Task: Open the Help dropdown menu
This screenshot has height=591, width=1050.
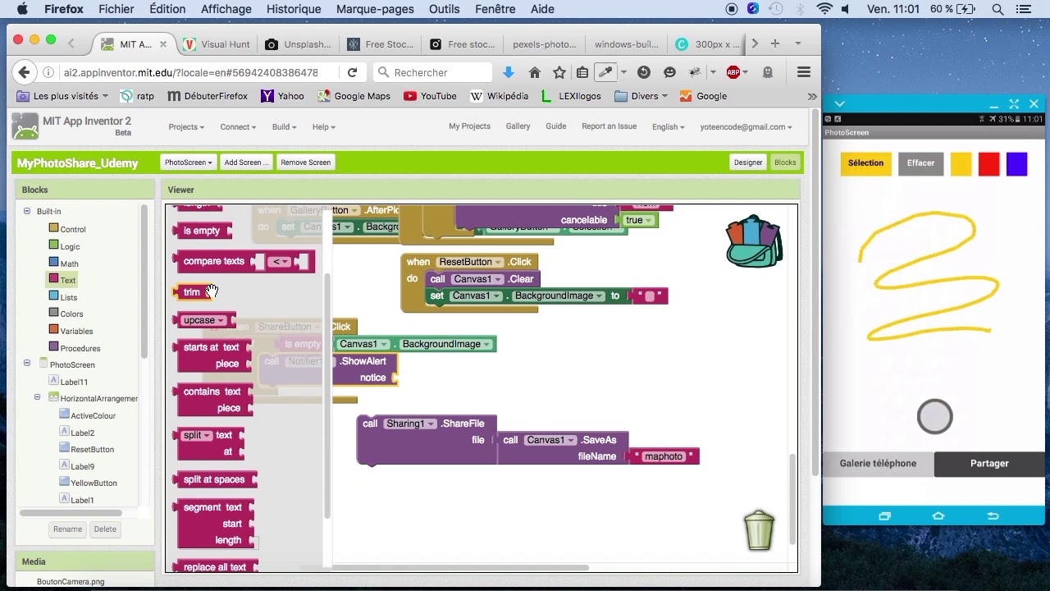Action: [323, 126]
